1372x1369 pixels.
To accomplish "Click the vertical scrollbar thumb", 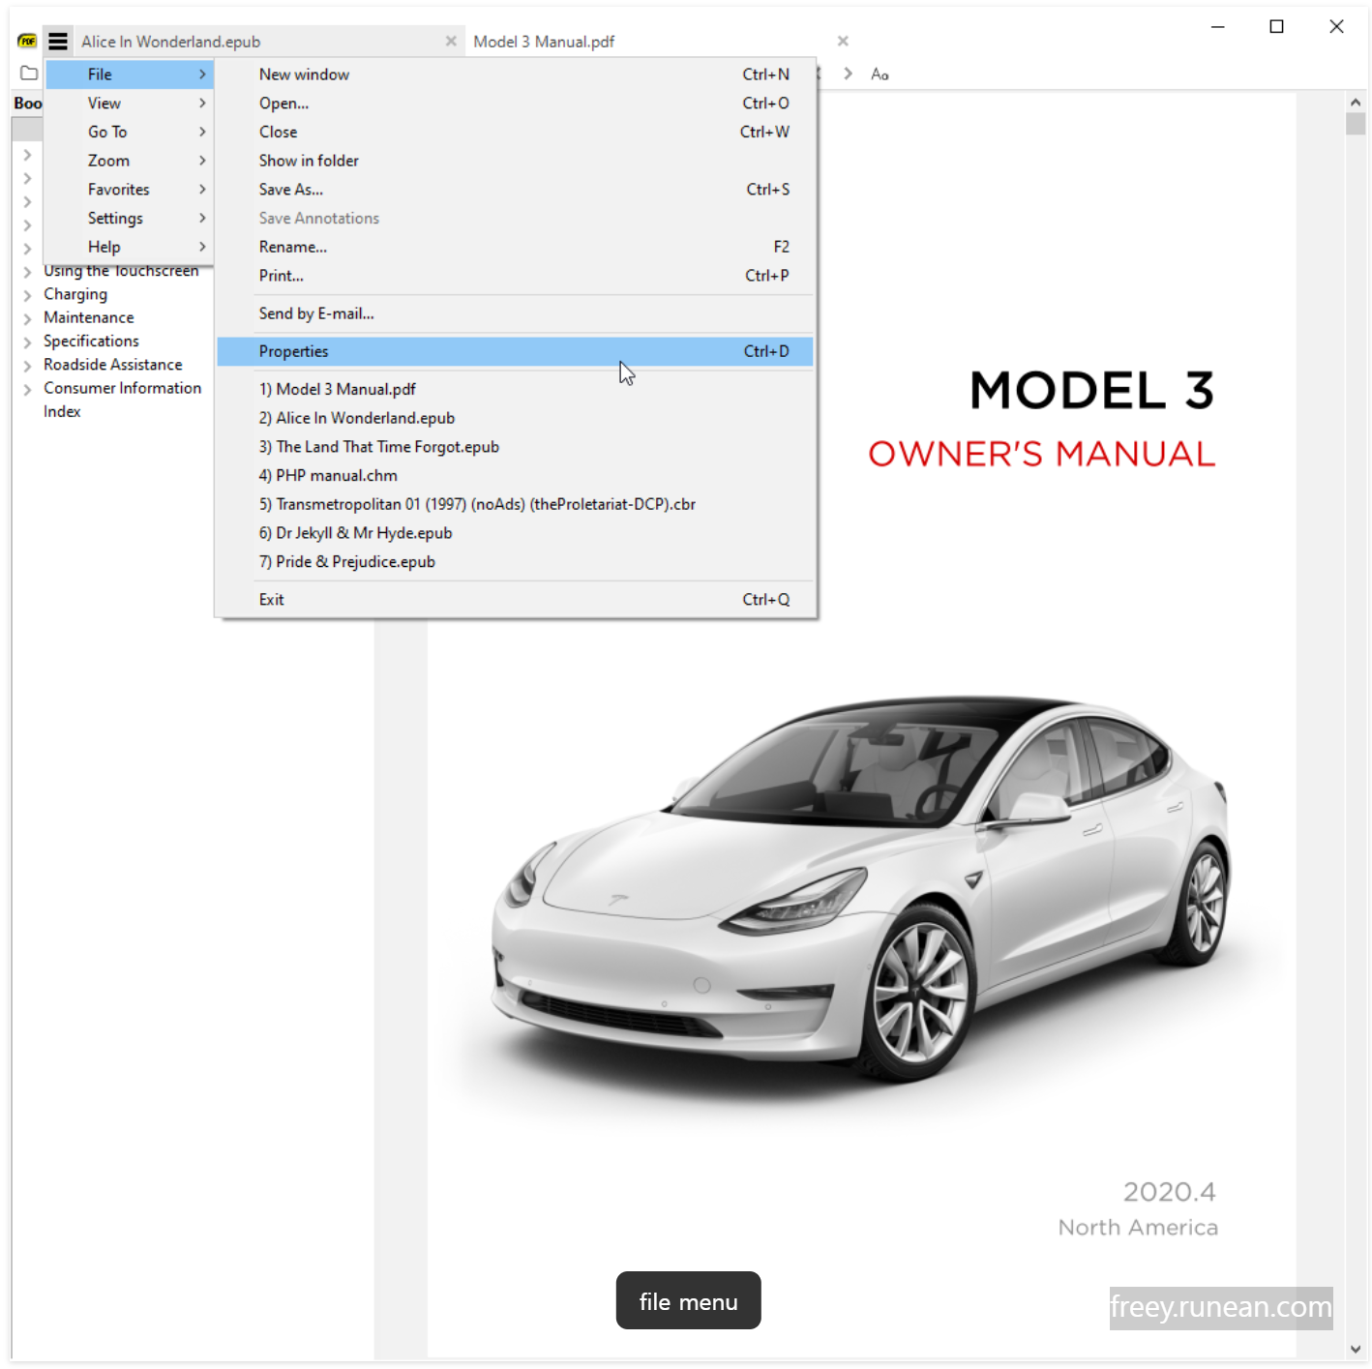I will (x=1356, y=124).
